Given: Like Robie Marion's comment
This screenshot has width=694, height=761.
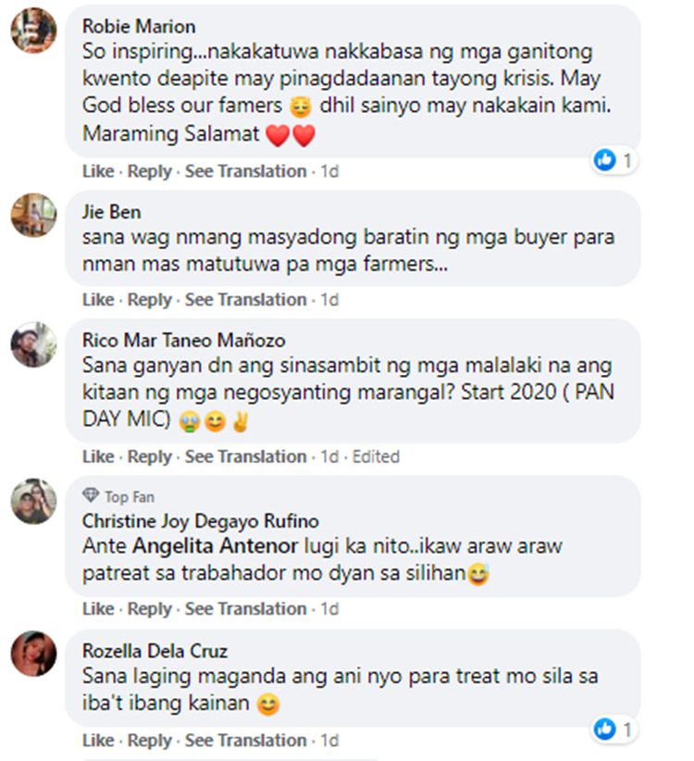Looking at the screenshot, I should [x=98, y=171].
